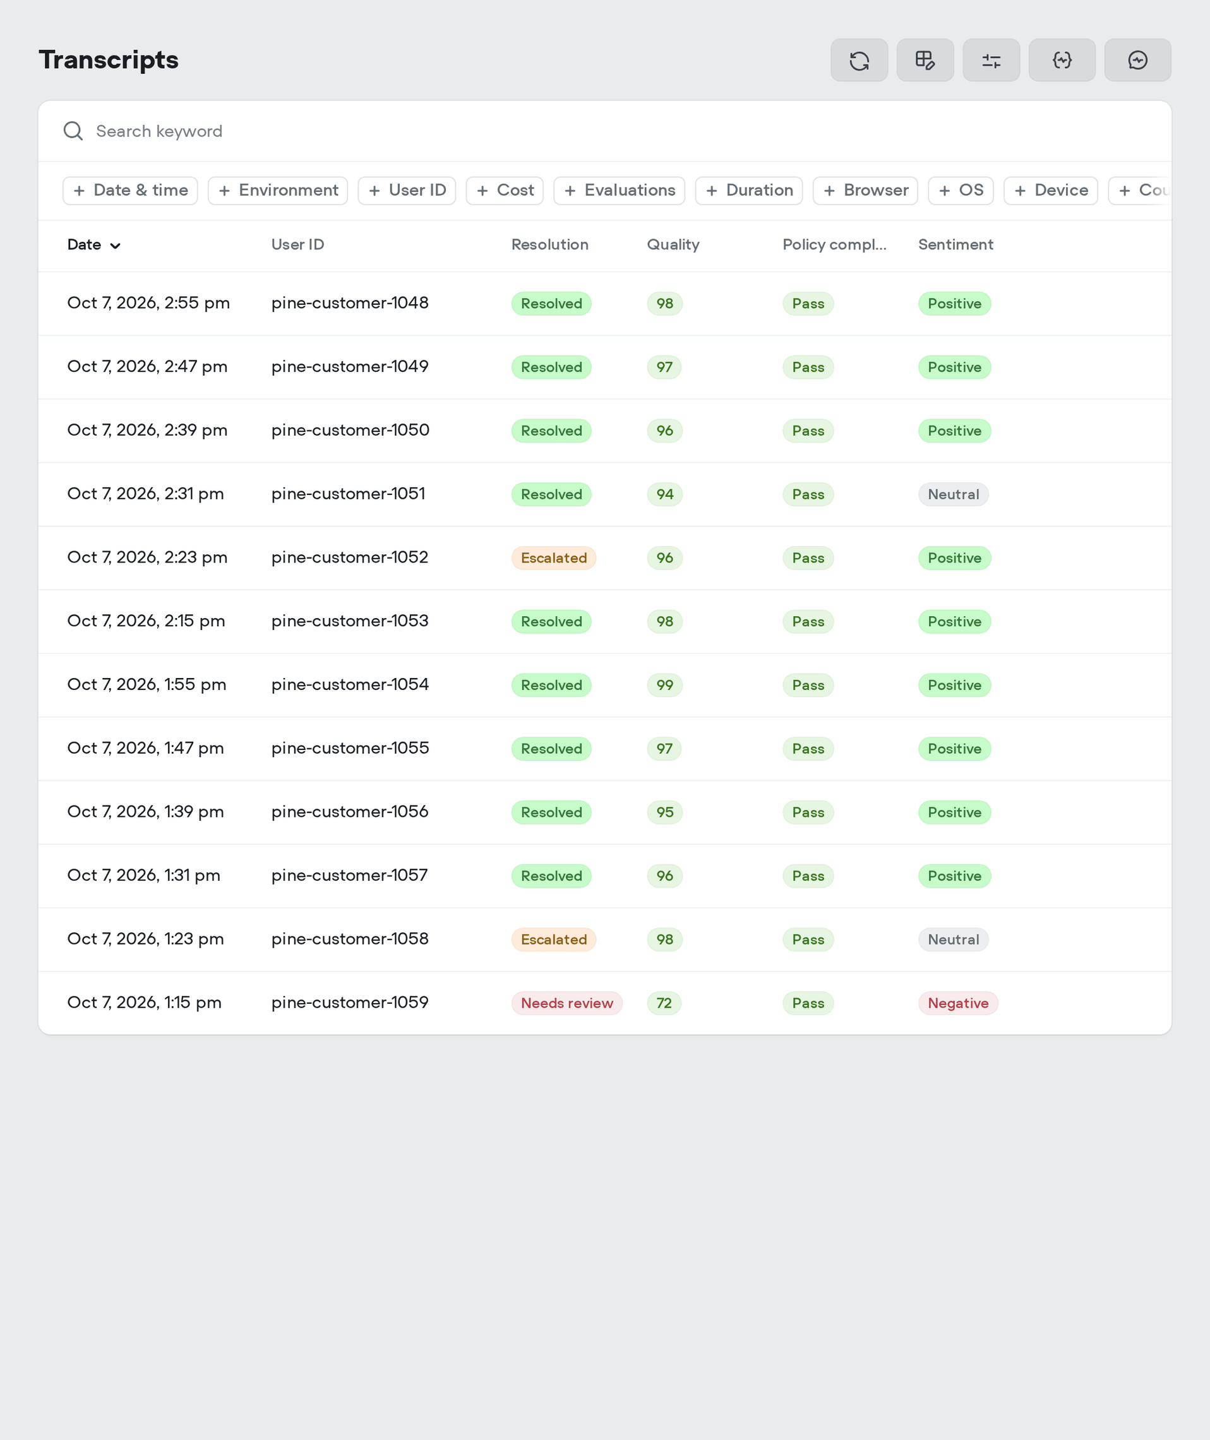Click quality score 98 for pine-customer-1053

664,622
